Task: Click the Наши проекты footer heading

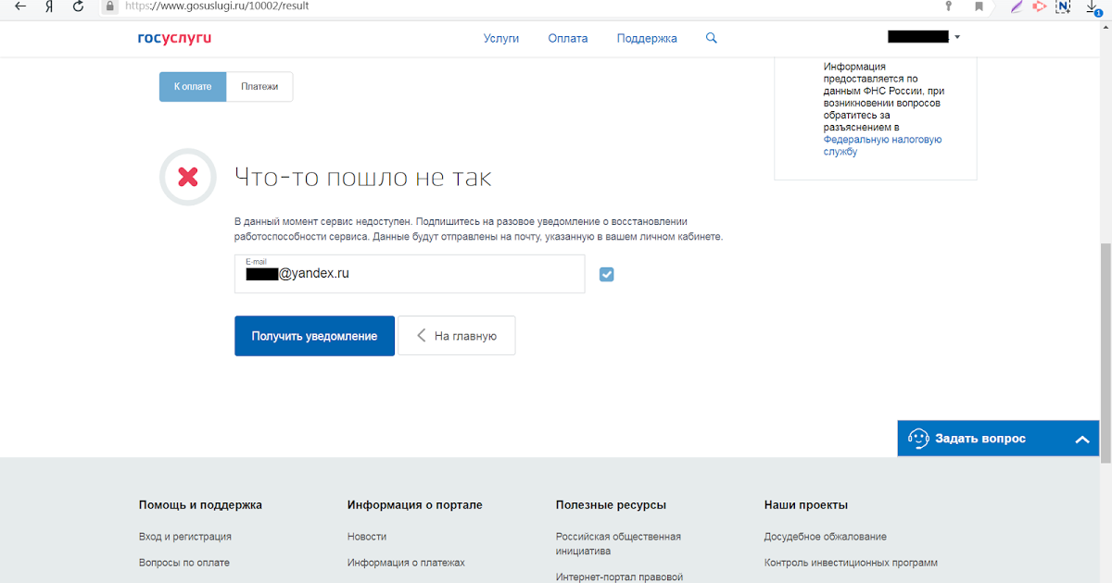Action: [805, 505]
